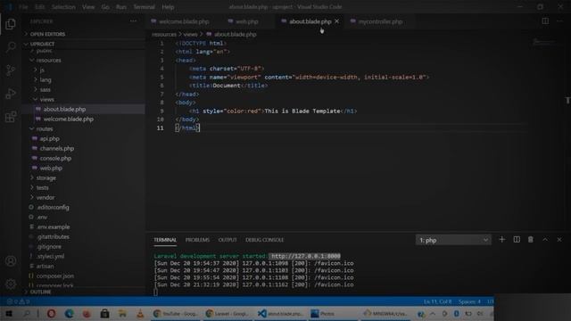Open the Accounts icon in activity bar
The width and height of the screenshot is (571, 321).
tap(11, 261)
